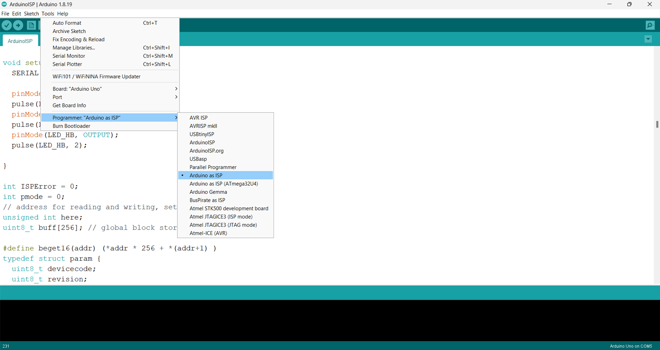
Task: Open Manage Libraries... entry
Action: point(110,48)
